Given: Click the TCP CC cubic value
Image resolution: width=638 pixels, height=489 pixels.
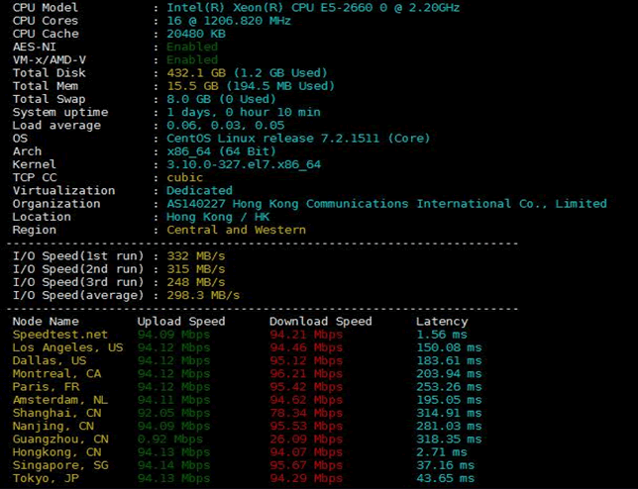Looking at the screenshot, I should [x=184, y=177].
